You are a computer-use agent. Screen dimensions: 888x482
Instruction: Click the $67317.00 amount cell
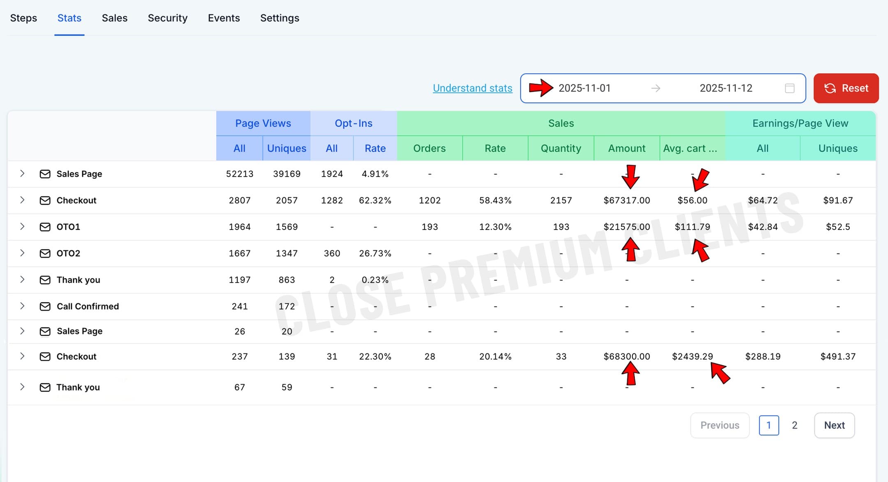(x=627, y=200)
